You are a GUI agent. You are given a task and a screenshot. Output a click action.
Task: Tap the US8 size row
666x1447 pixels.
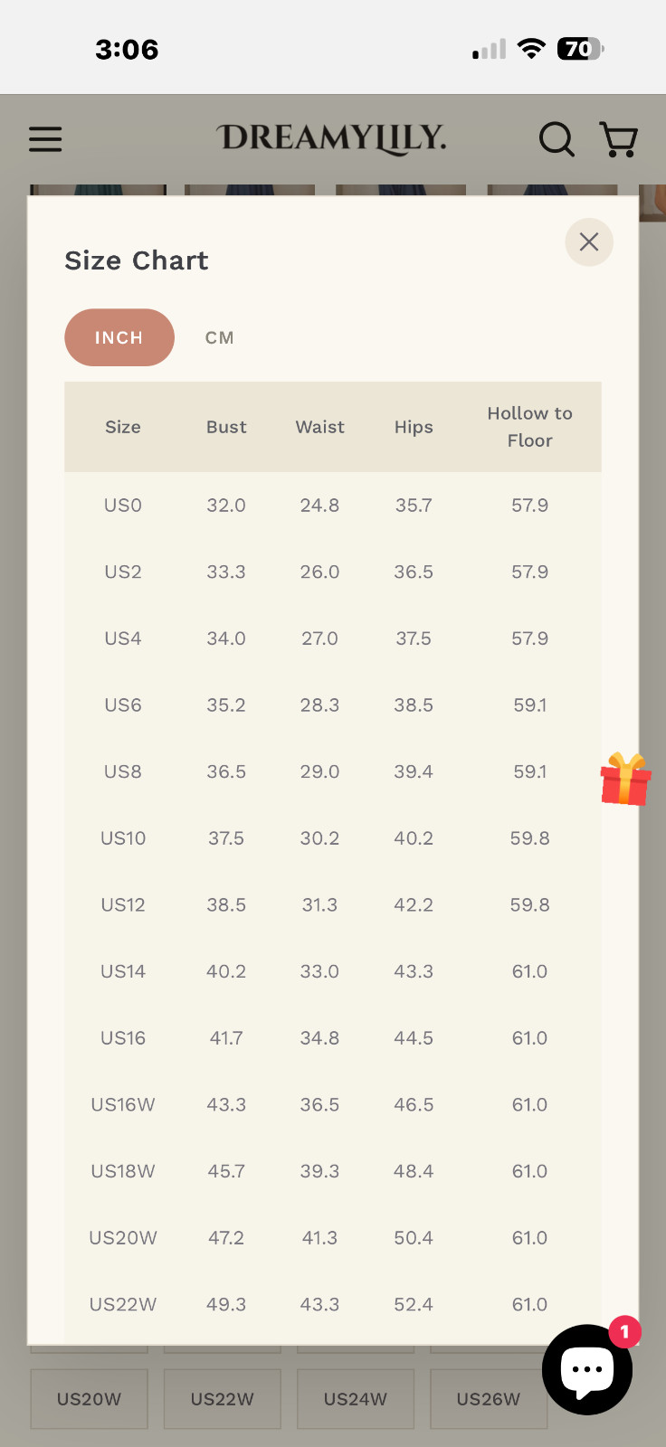click(x=123, y=771)
